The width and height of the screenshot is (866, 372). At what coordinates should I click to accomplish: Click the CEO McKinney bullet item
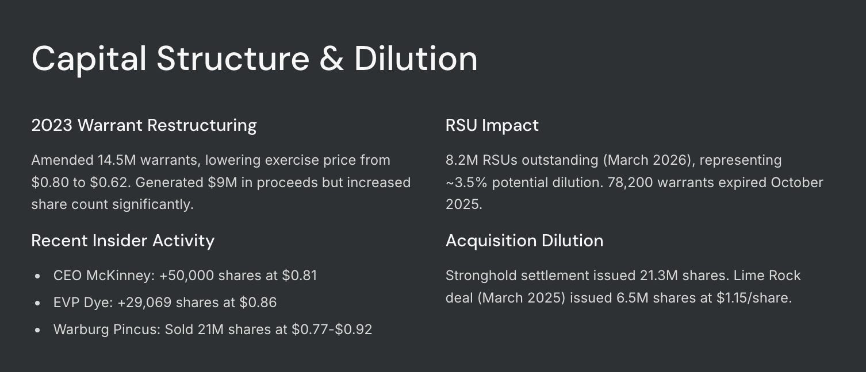[185, 276]
